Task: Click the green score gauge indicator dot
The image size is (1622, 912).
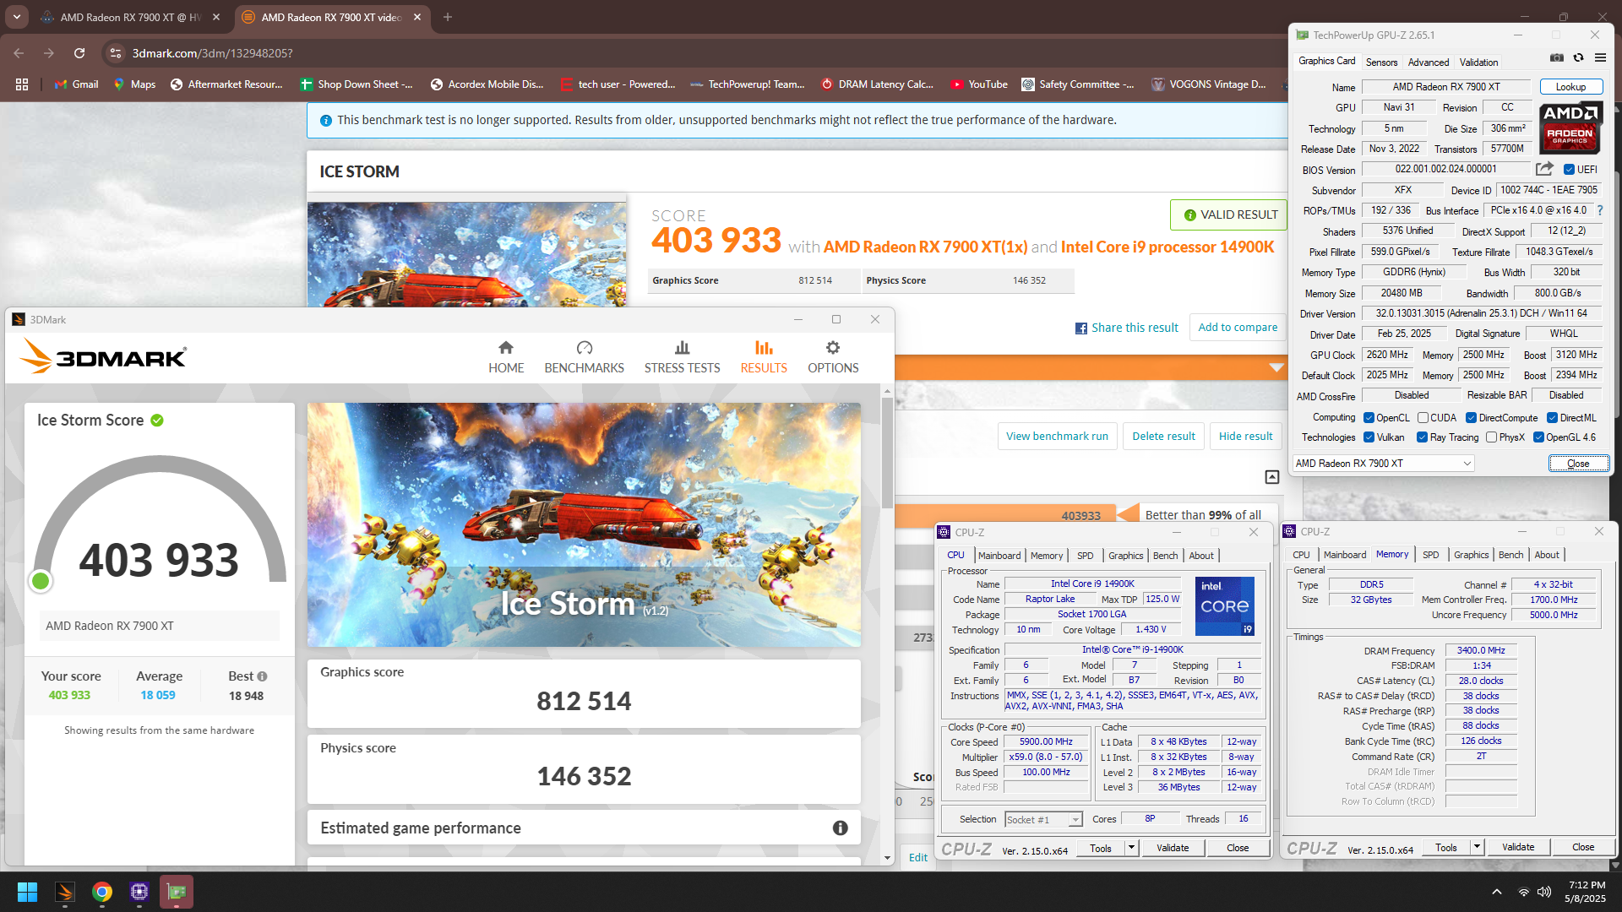Action: point(41,581)
